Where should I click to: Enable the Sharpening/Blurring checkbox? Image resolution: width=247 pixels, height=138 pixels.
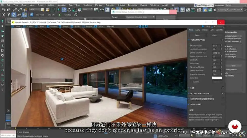click(223, 99)
